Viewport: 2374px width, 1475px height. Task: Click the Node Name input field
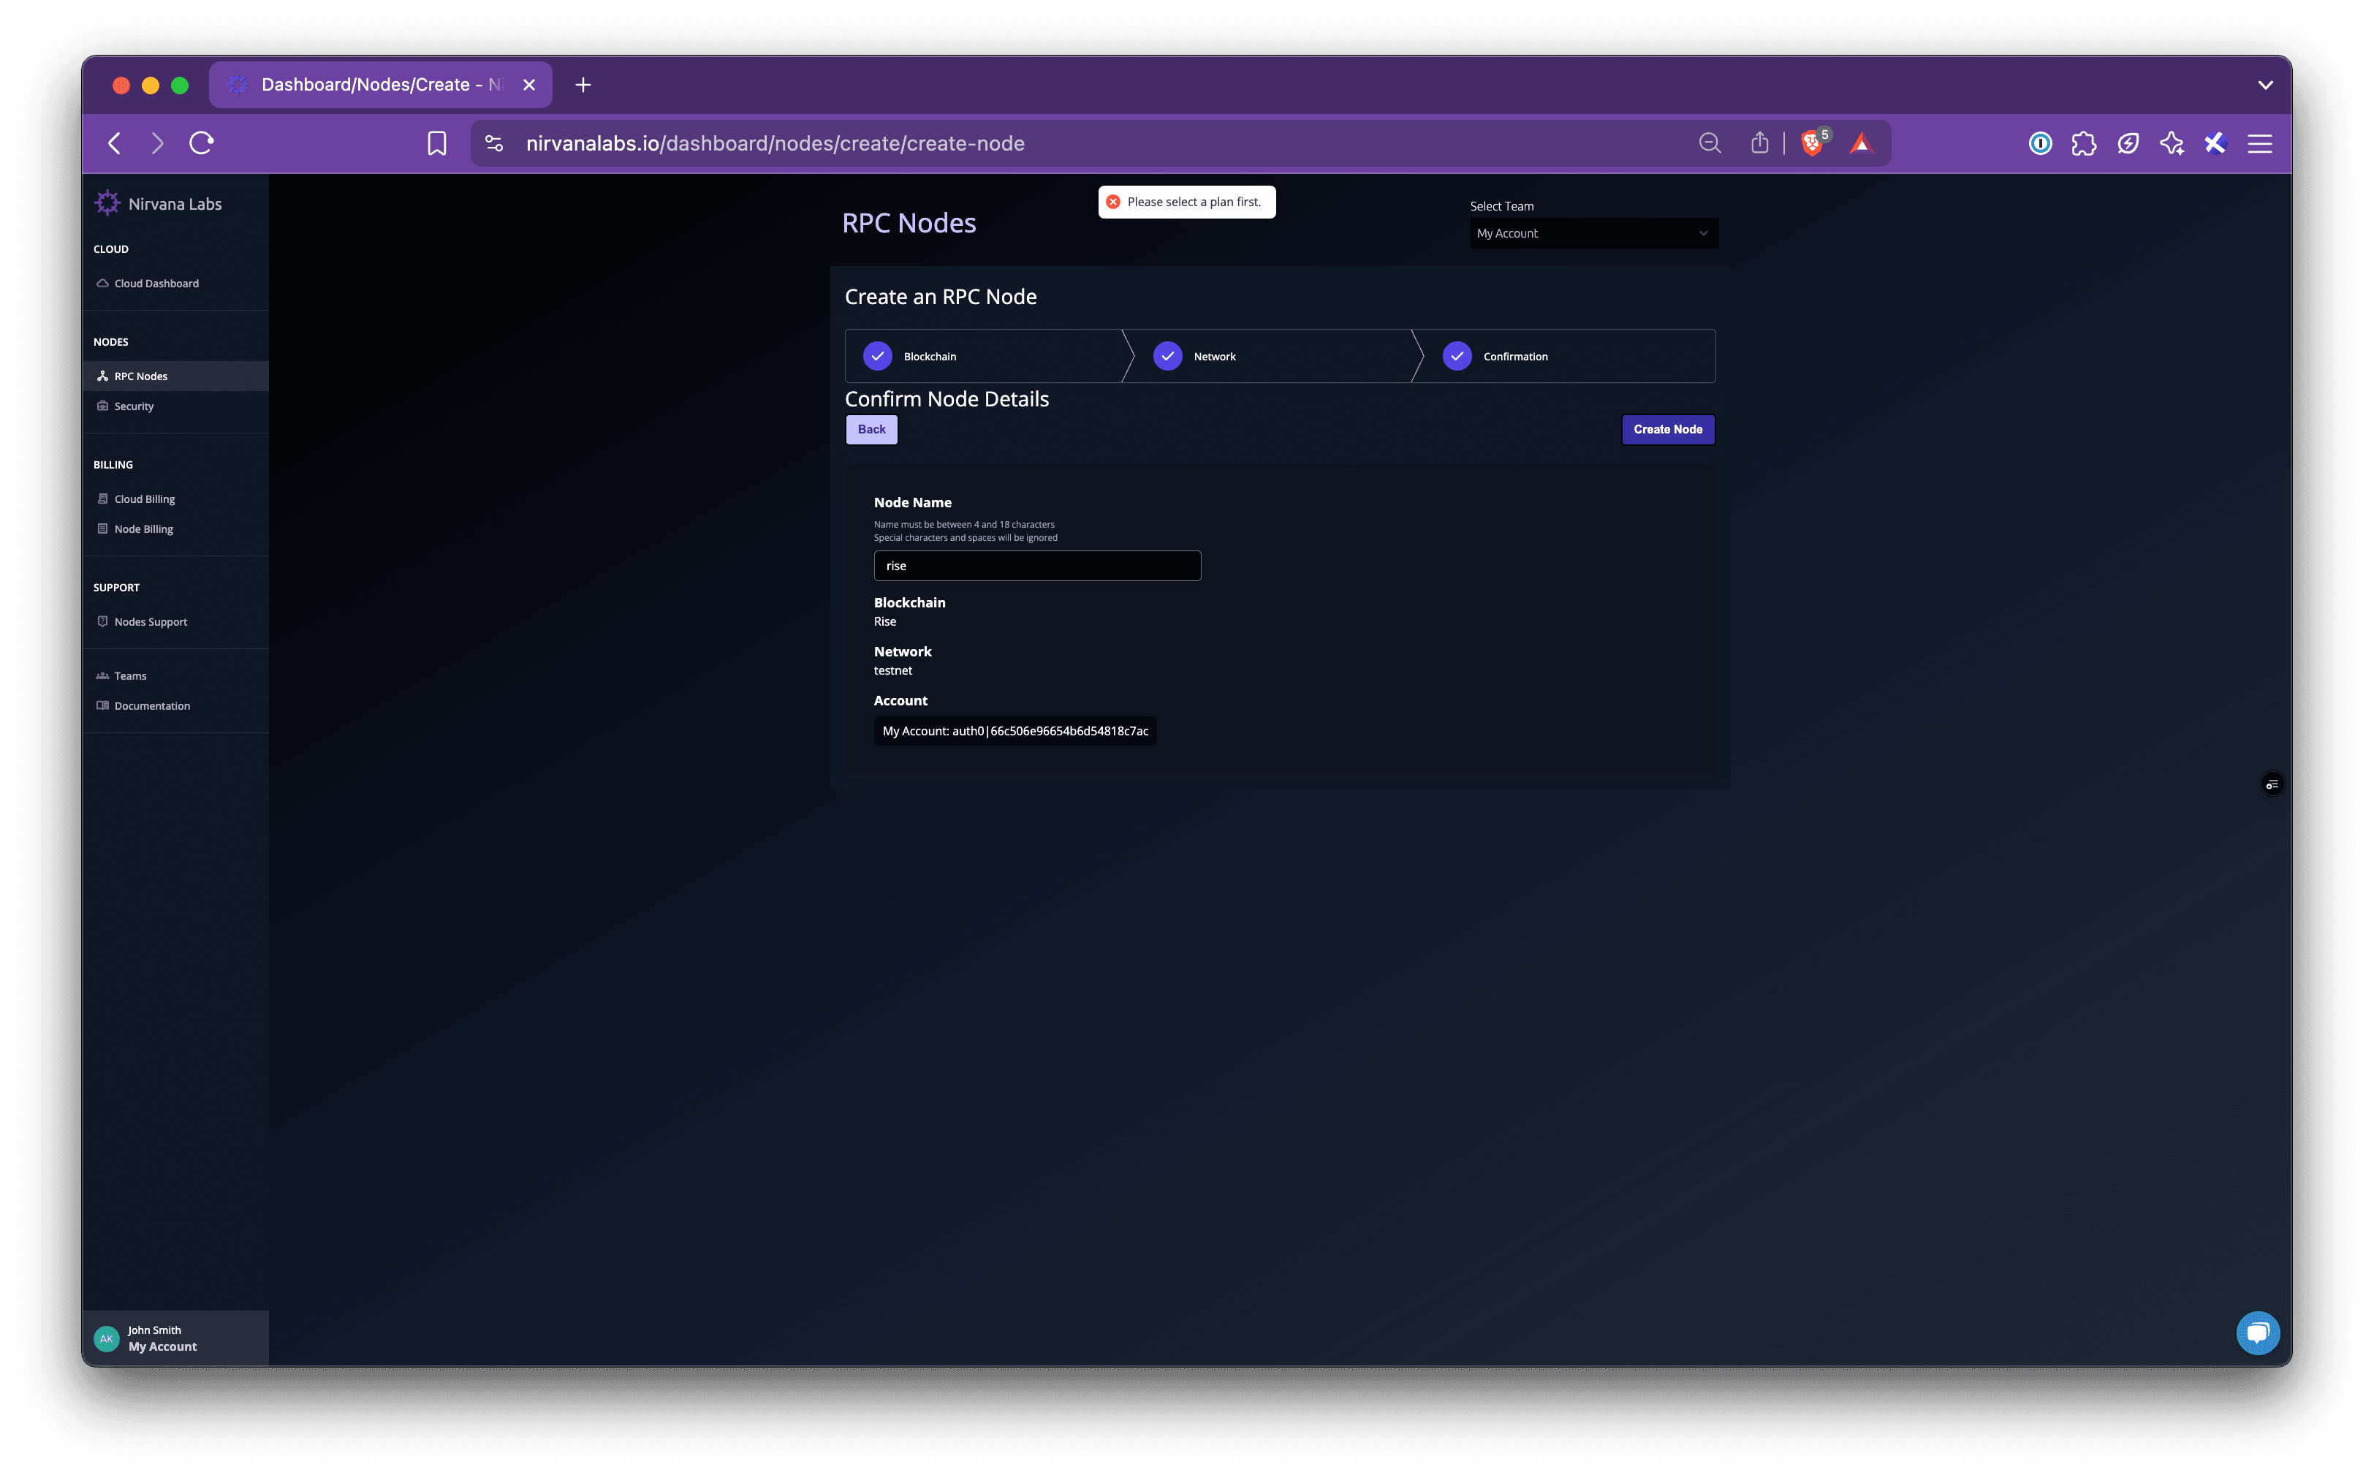coord(1036,566)
